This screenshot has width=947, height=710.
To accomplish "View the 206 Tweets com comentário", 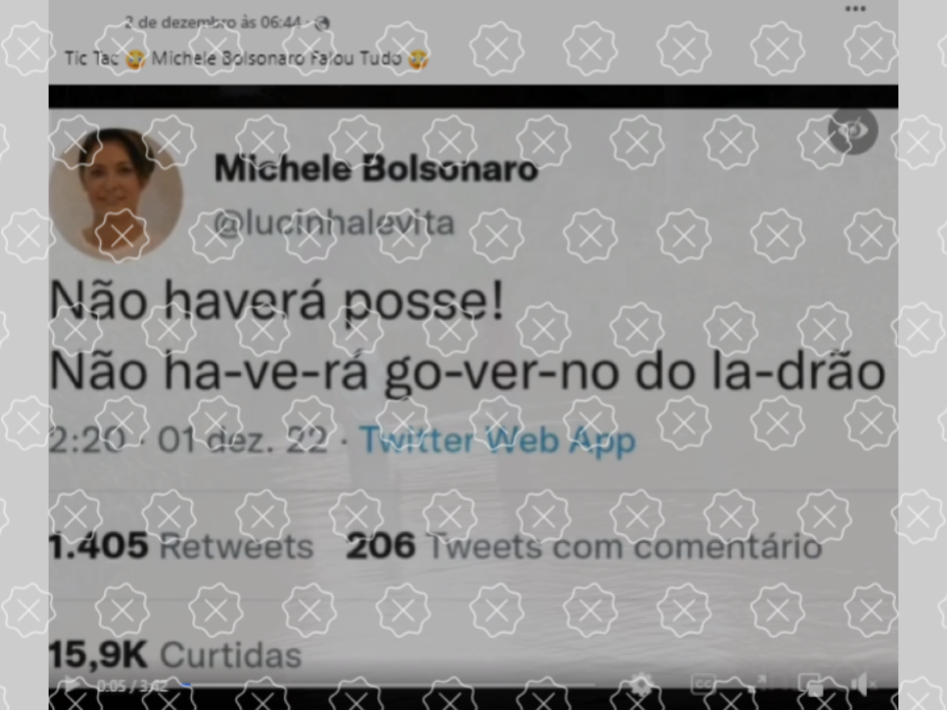I will [584, 545].
